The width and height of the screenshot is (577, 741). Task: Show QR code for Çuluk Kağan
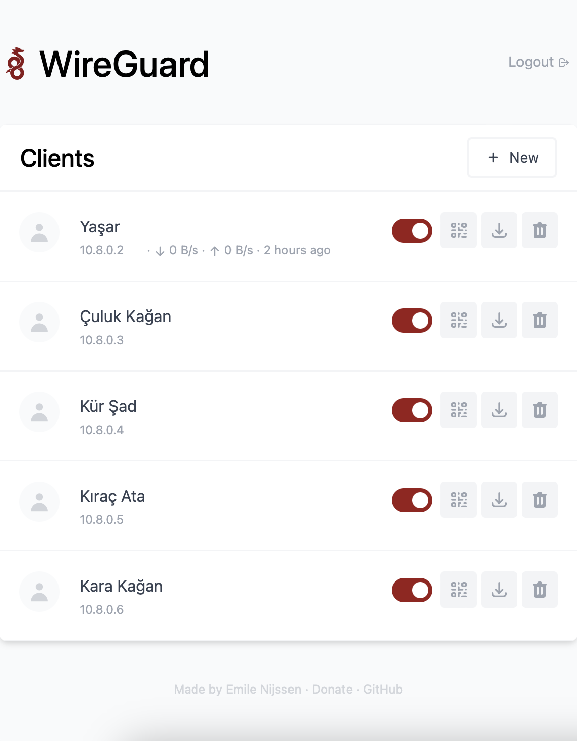click(x=458, y=320)
